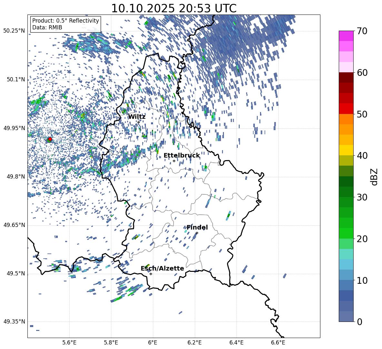Screen dimensions: 382x349
Task: Click the dBZ colorbar label
Action: coord(374,177)
